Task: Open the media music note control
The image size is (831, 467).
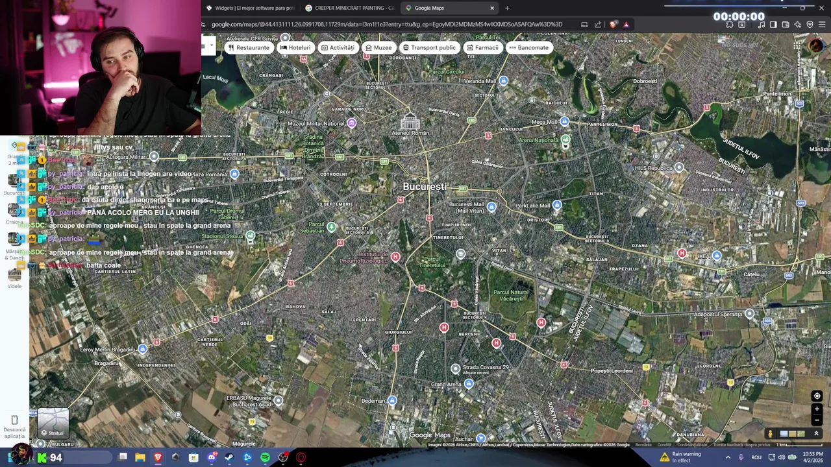Action: click(761, 25)
